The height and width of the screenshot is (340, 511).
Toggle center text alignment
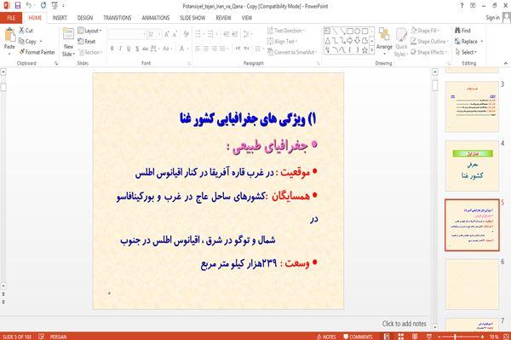(206, 49)
